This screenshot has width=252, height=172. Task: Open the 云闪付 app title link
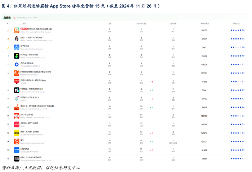(33, 80)
